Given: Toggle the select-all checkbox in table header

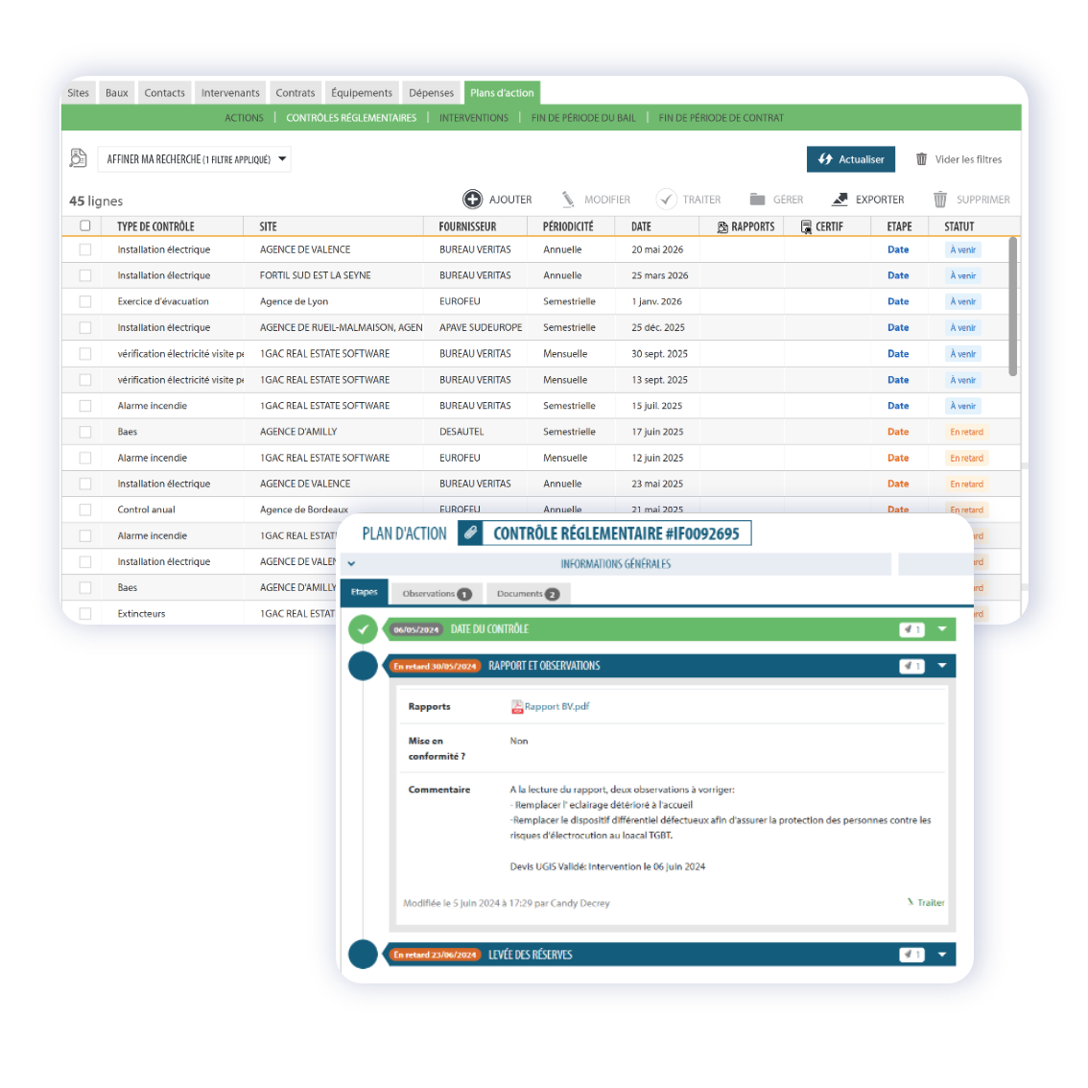Looking at the screenshot, I should point(85,226).
